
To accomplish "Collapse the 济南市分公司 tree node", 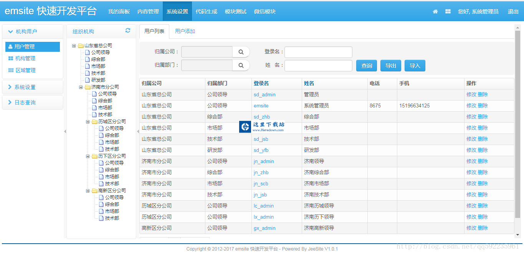I will tap(81, 87).
